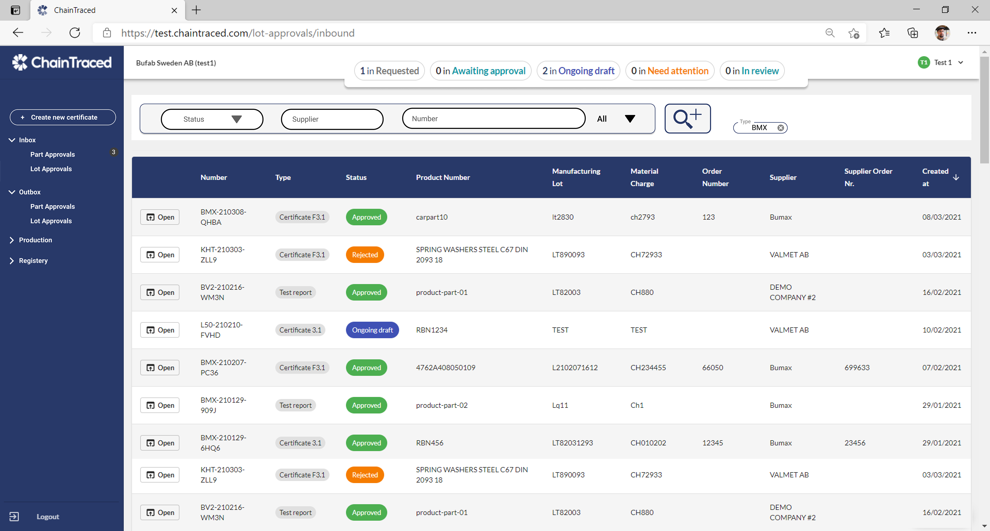This screenshot has height=531, width=990.
Task: Expand the Production section
Action: (12, 240)
